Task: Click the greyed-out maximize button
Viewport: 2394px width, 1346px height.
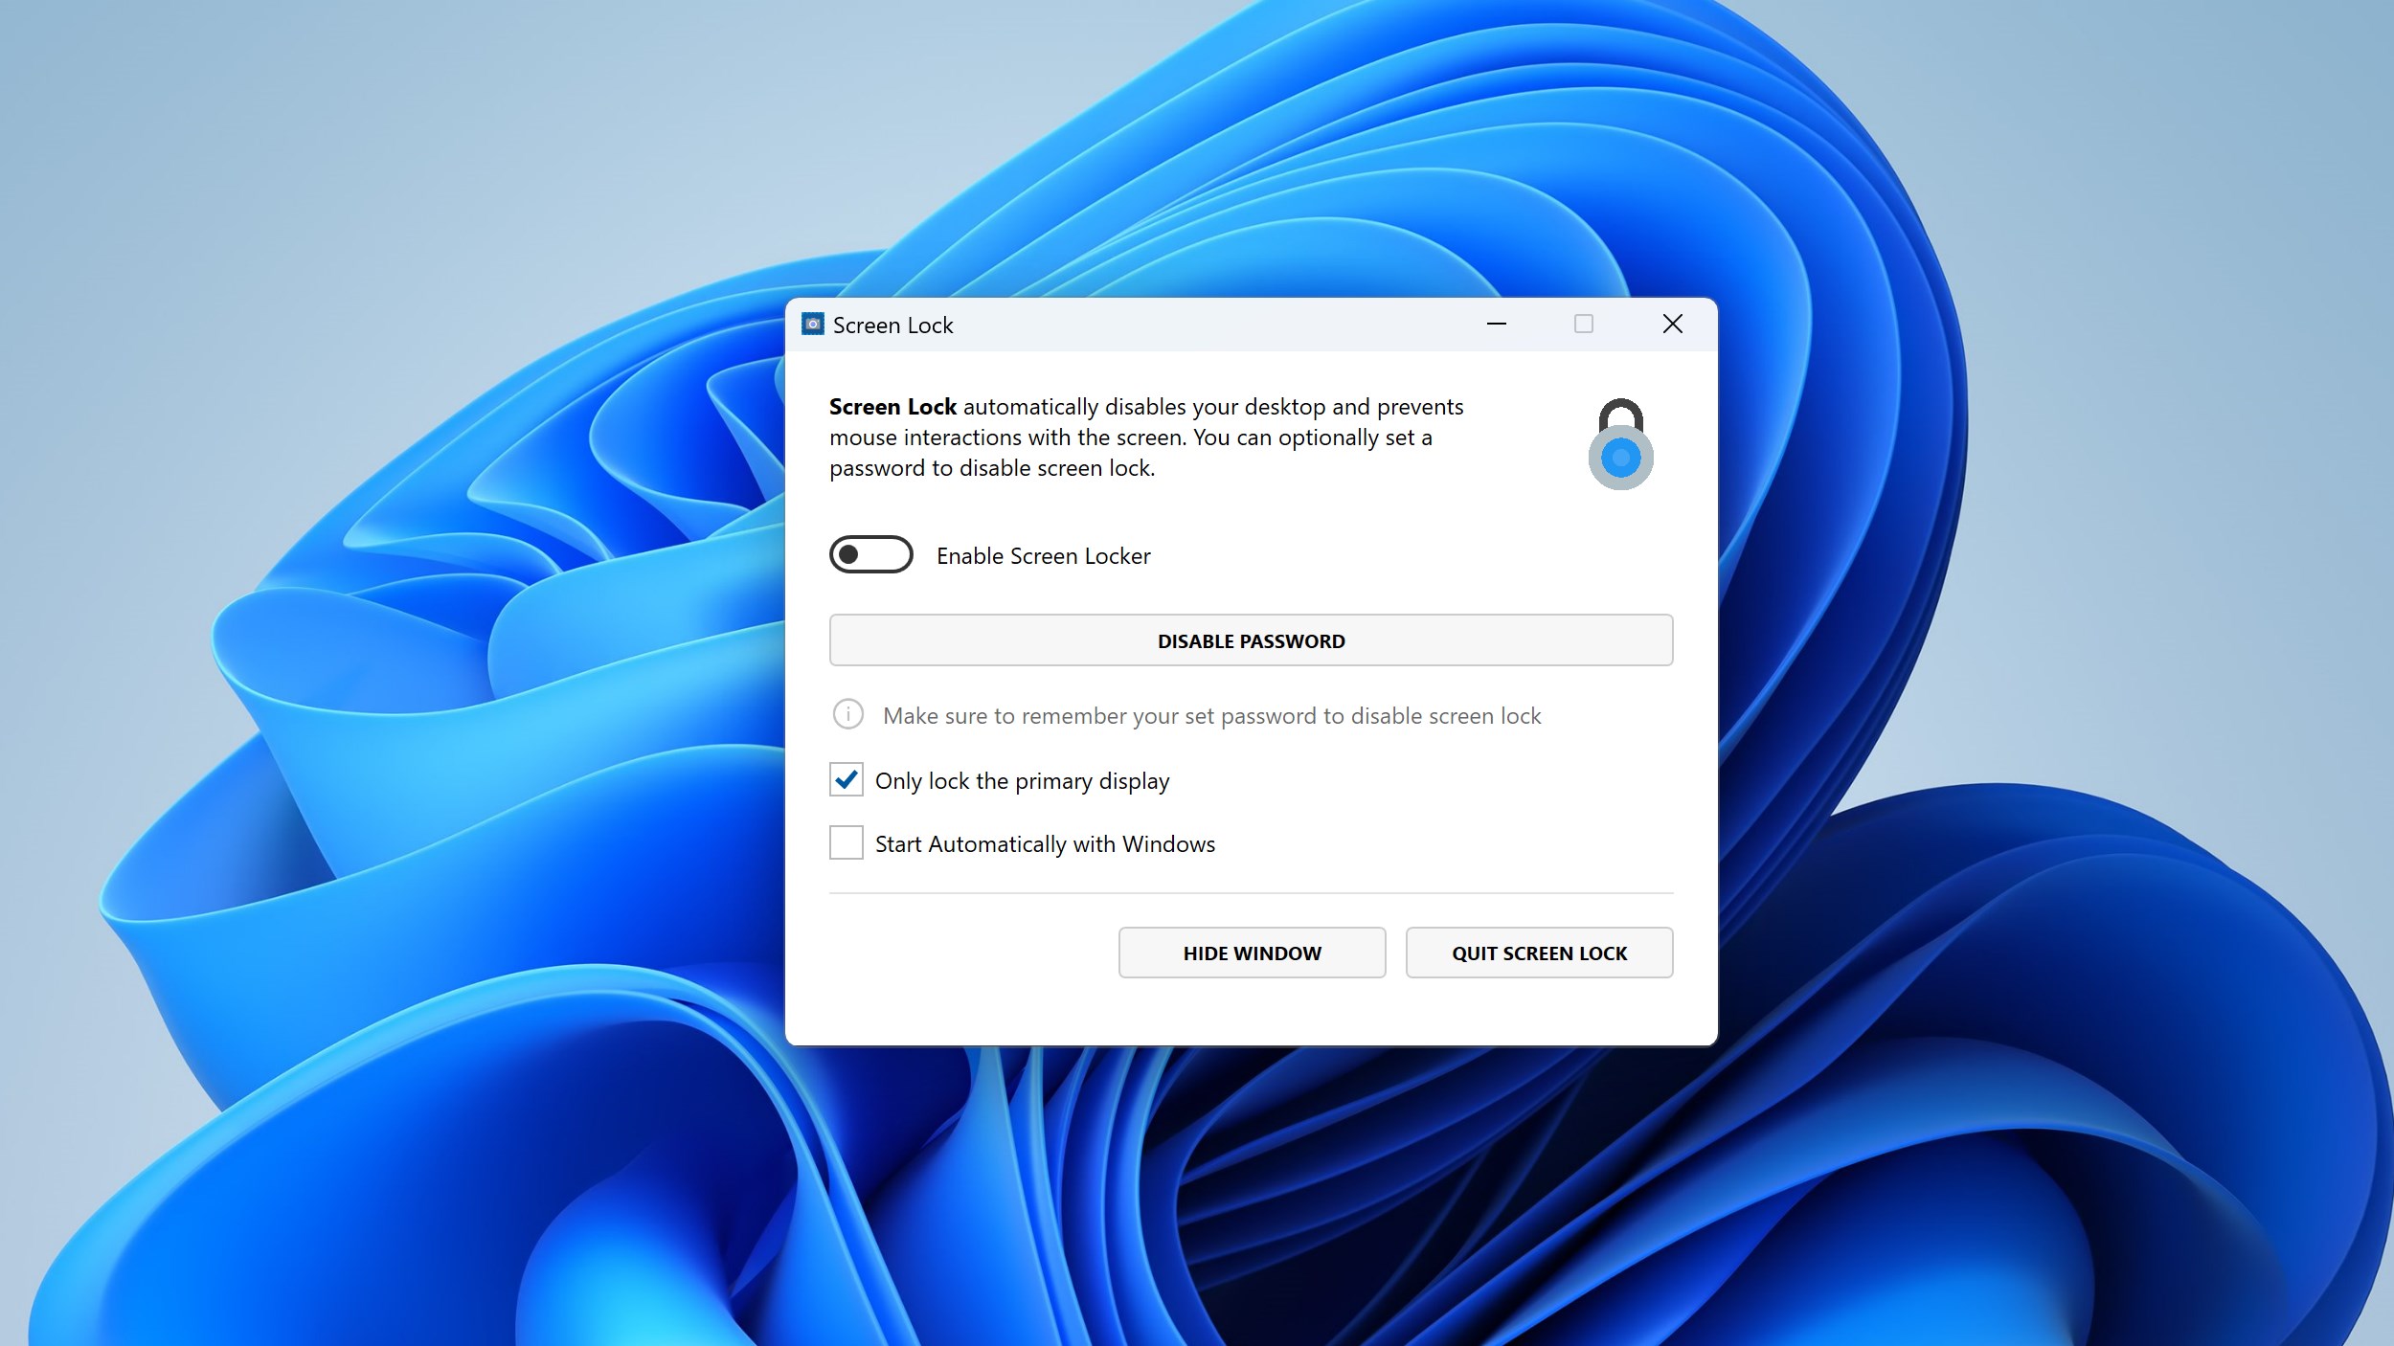Action: (1584, 325)
